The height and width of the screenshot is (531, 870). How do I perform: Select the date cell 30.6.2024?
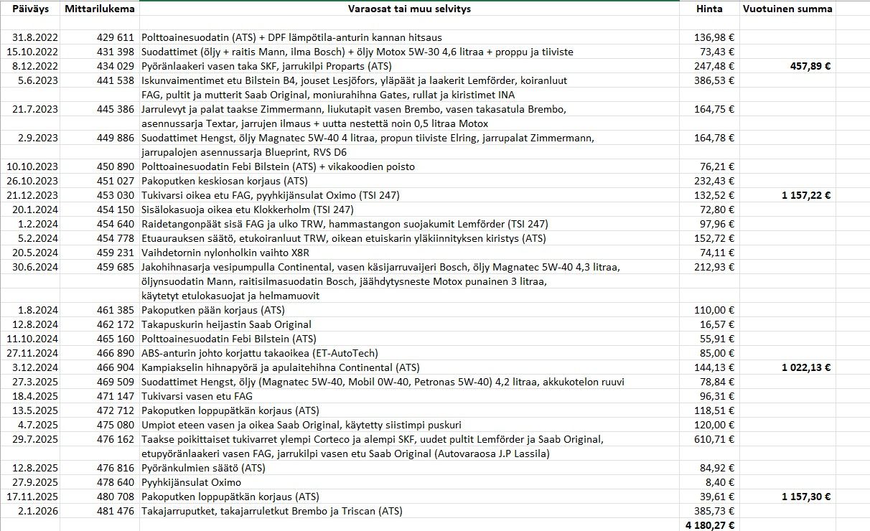point(30,267)
